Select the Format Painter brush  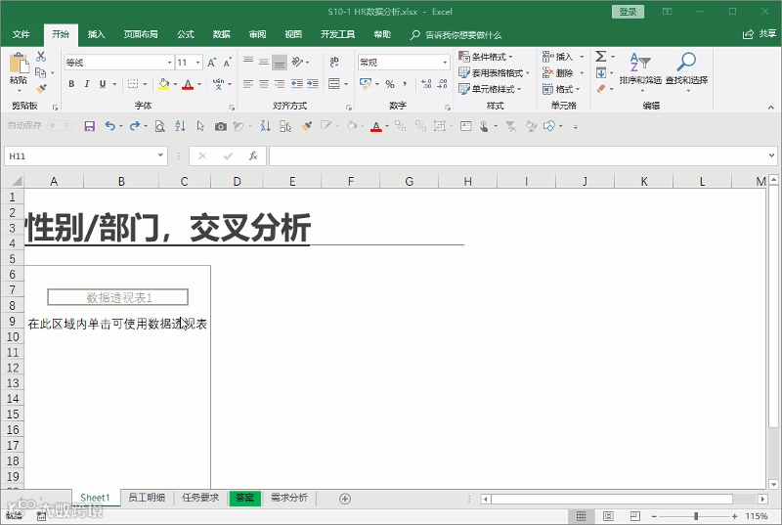(x=41, y=89)
